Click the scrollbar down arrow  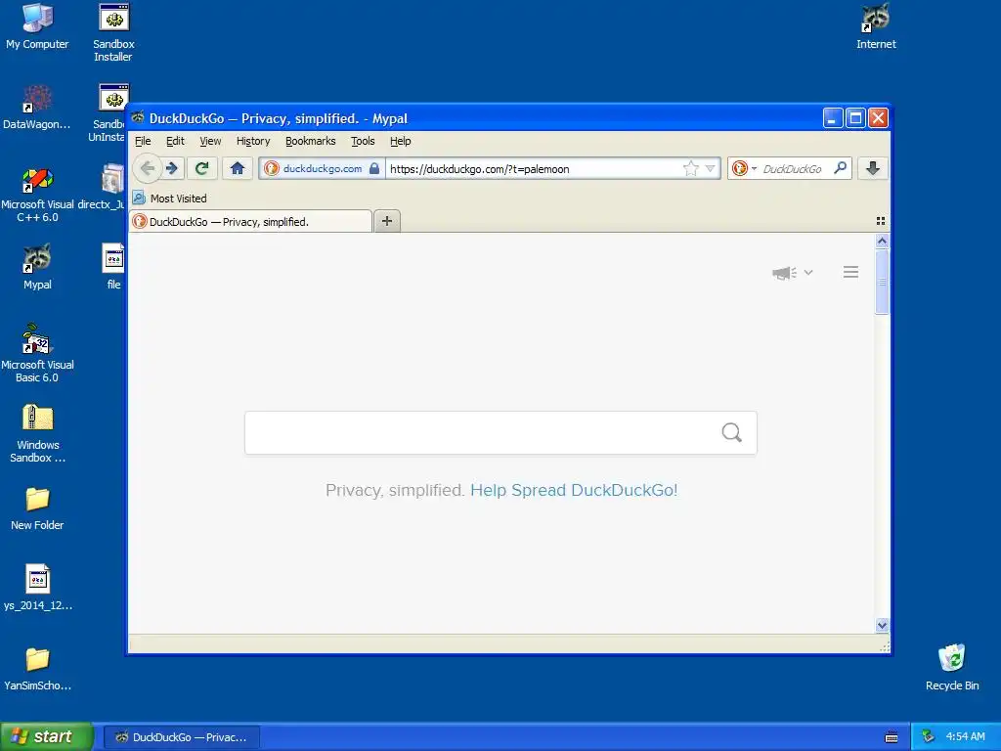pos(882,625)
